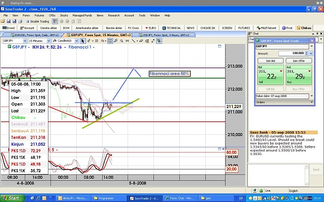This screenshot has height=202, width=324.
Task: Click the last highlighted icon in chart toolbar
Action: [x=159, y=41]
